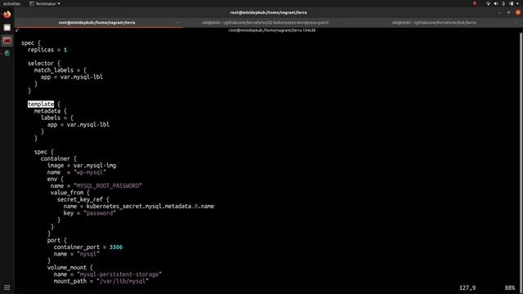Switch to the kubernetes-wordpress-part2 tab

click(265, 23)
